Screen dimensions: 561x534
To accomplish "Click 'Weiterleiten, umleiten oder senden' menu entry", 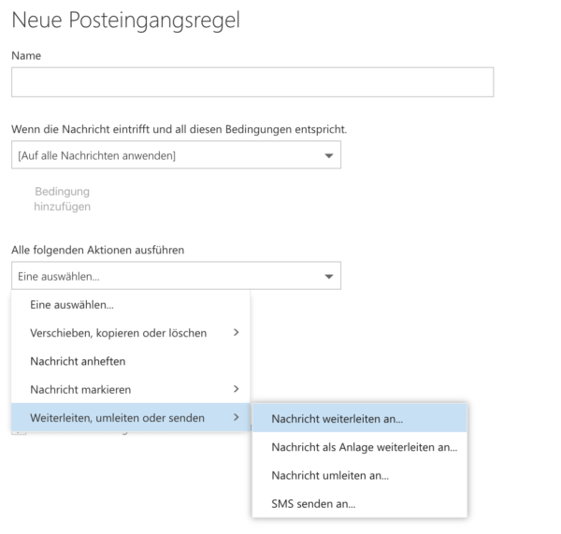I will (118, 417).
